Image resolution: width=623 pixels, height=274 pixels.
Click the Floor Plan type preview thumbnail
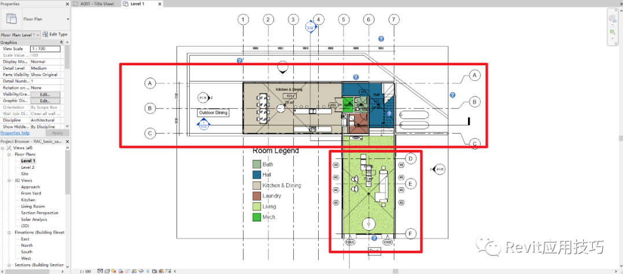[x=12, y=18]
